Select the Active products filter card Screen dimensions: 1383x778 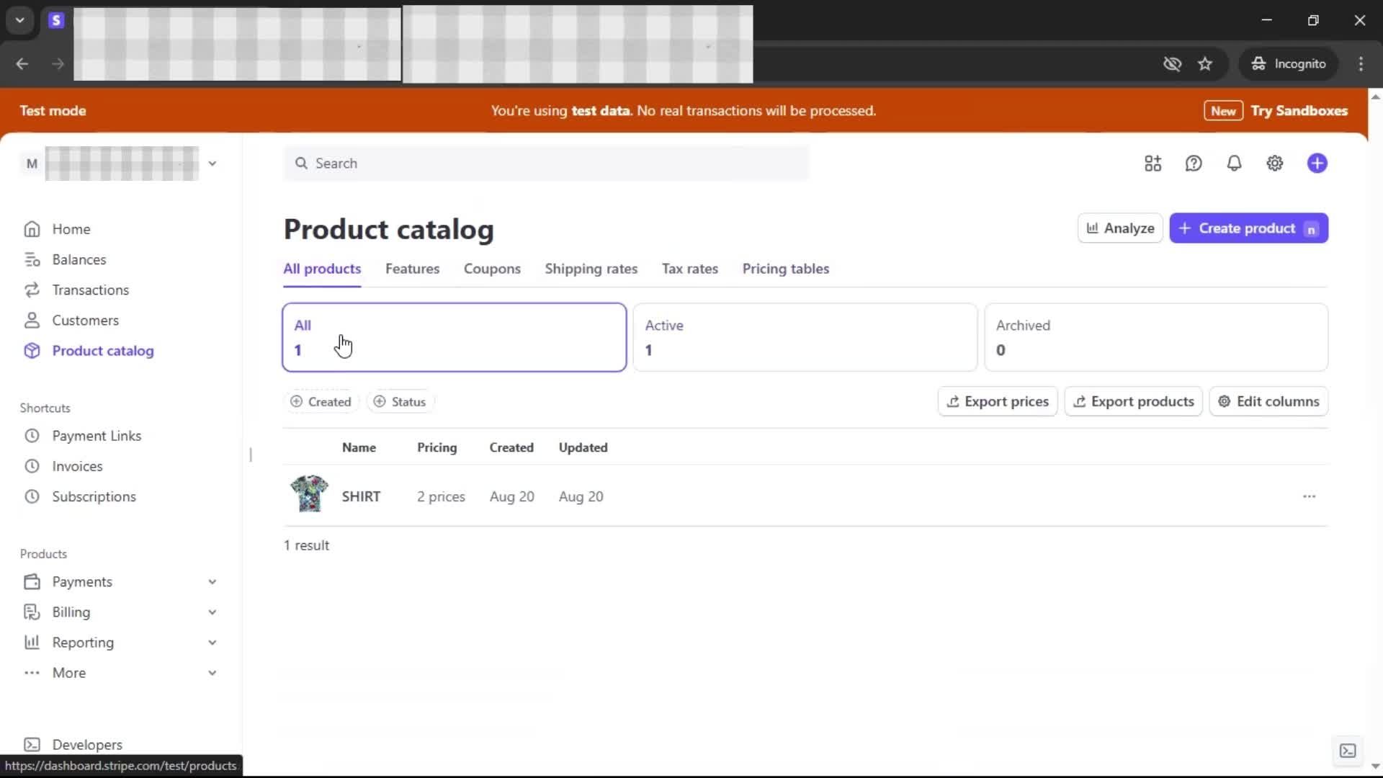pos(805,337)
